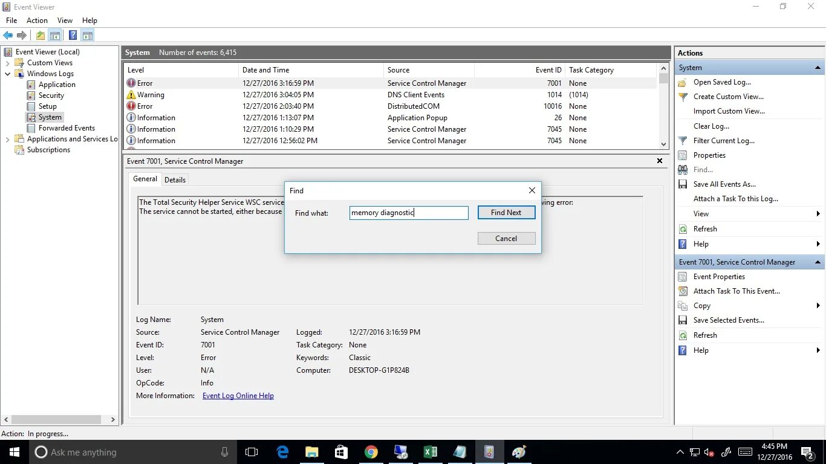The height and width of the screenshot is (464, 826).
Task: Click Clear Log action
Action: 711,126
